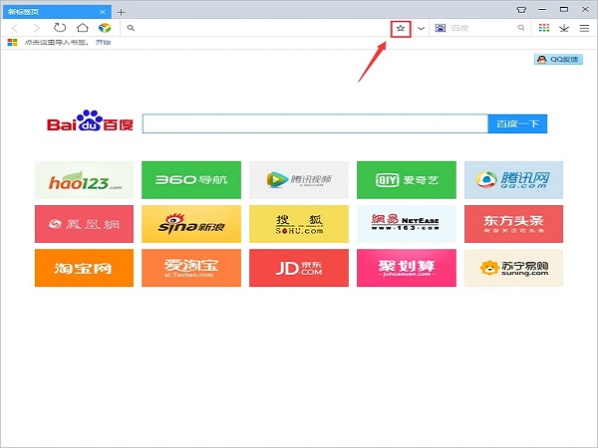Go forward with the forward arrow
Viewport: 598px width, 448px height.
[37, 28]
